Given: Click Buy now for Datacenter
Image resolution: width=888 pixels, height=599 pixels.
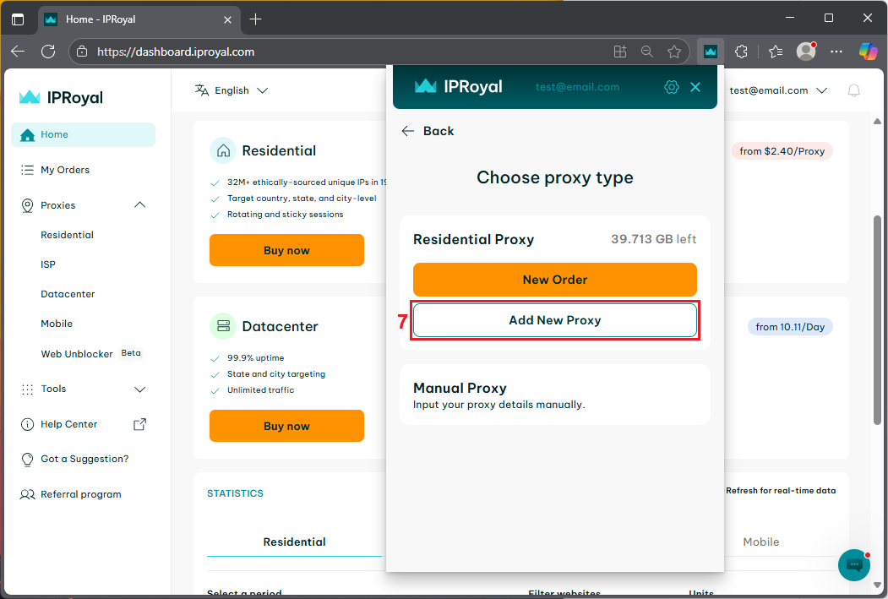Looking at the screenshot, I should point(286,426).
